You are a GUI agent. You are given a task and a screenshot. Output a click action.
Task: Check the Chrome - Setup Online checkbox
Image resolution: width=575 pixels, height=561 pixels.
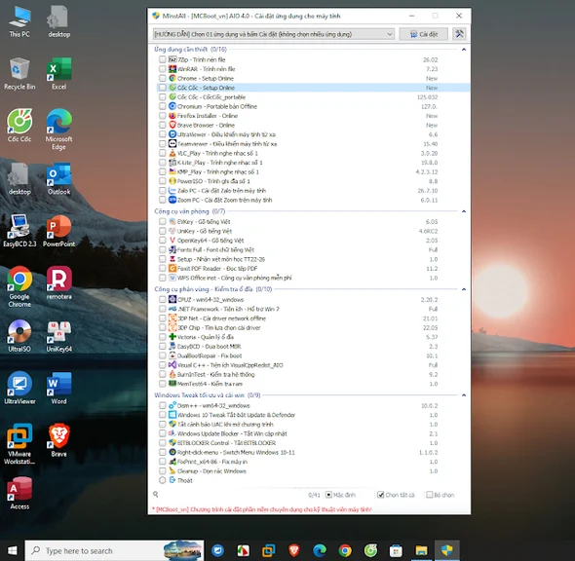click(163, 78)
